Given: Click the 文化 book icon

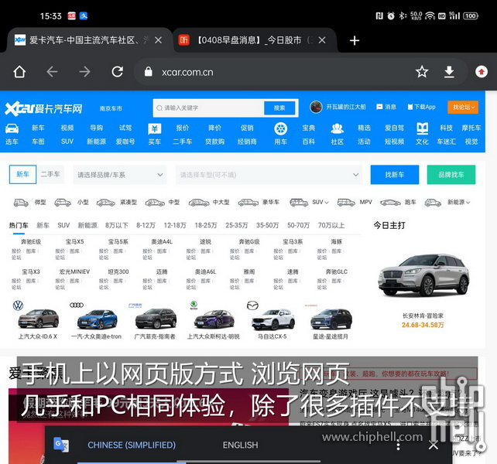Looking at the screenshot, I should [x=422, y=128].
